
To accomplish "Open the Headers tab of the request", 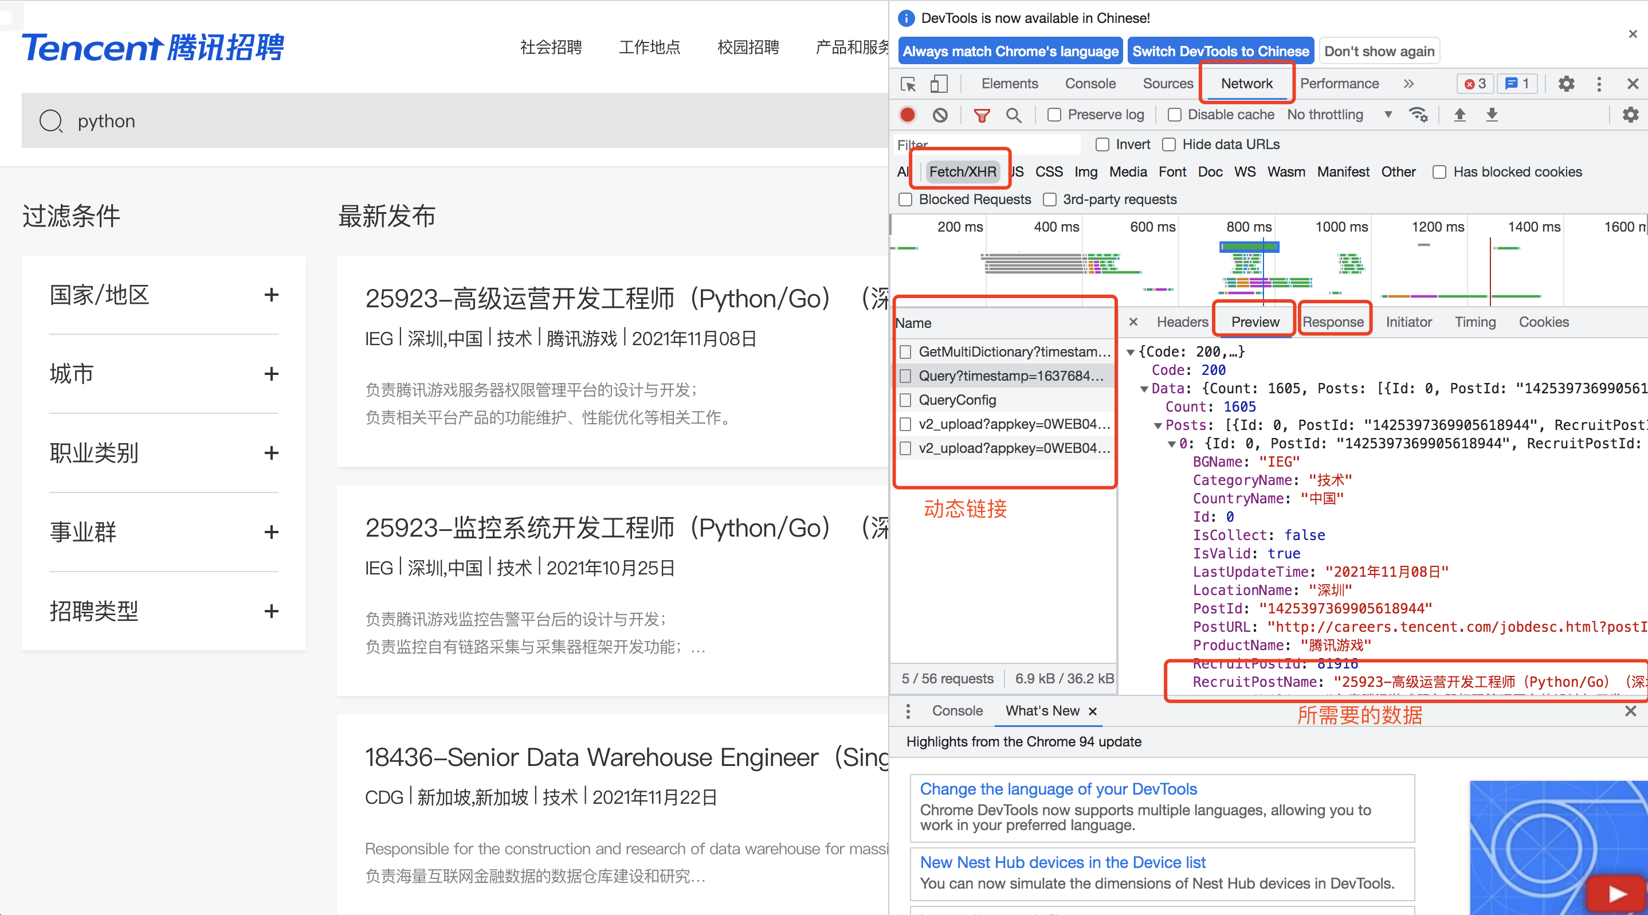I will click(x=1182, y=322).
